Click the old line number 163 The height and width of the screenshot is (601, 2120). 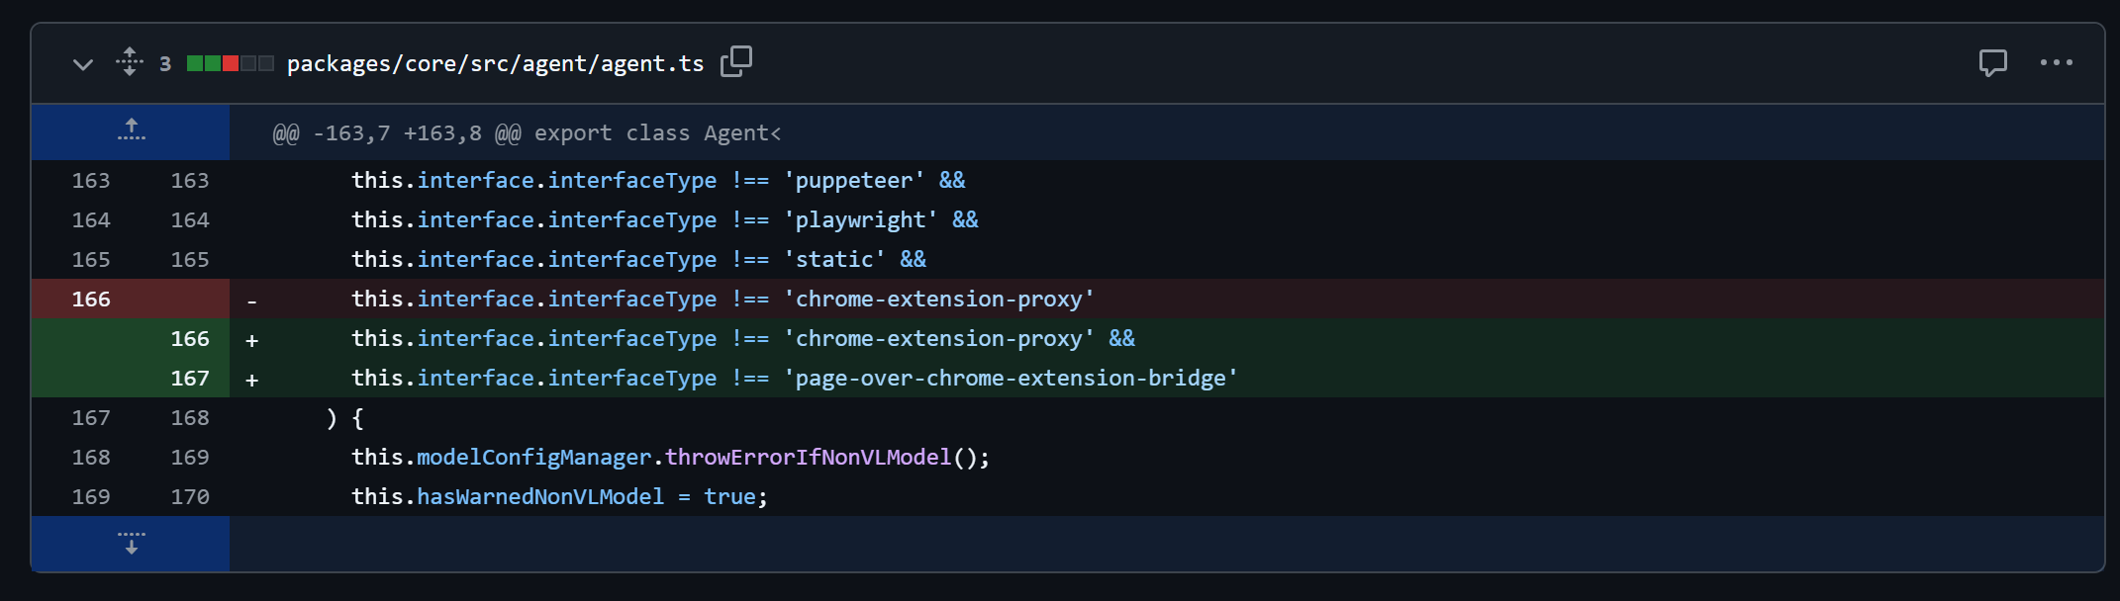point(91,181)
